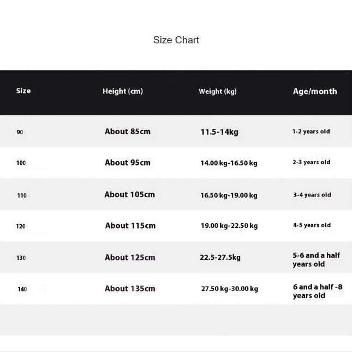Click size 100 row label

(21, 163)
